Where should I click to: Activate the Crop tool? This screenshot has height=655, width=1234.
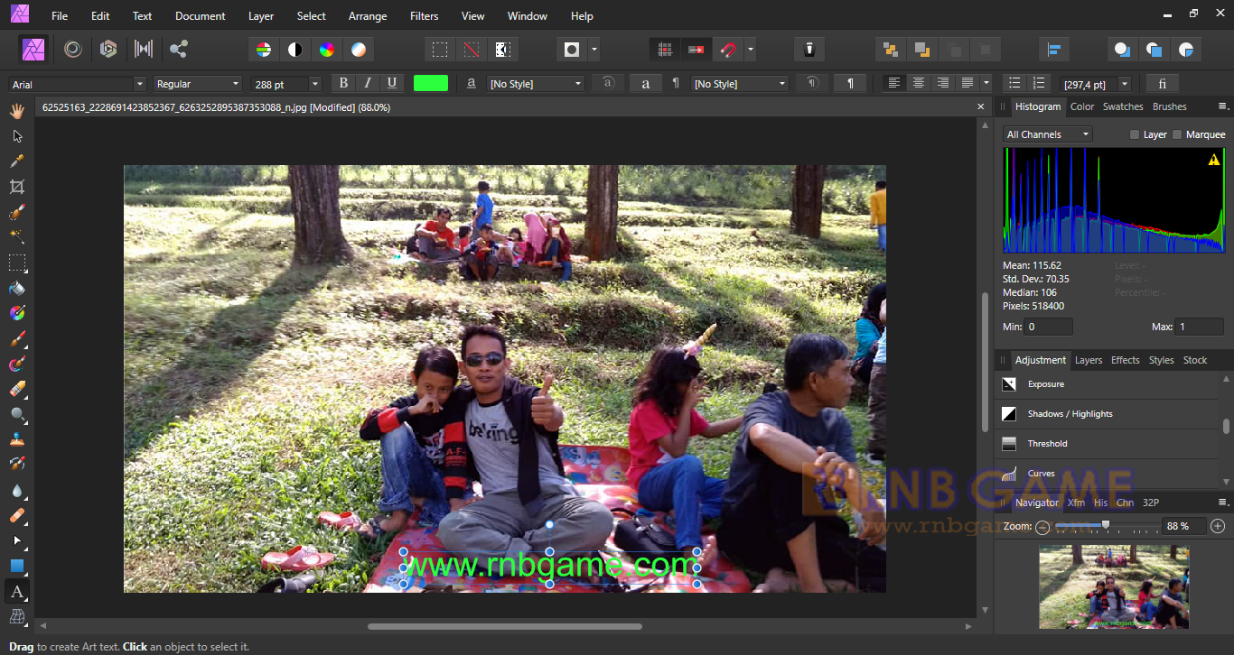click(17, 187)
